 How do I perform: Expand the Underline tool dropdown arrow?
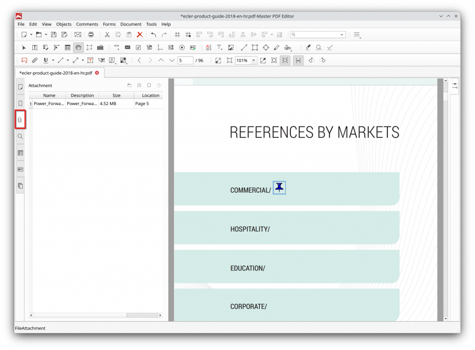tap(52, 60)
